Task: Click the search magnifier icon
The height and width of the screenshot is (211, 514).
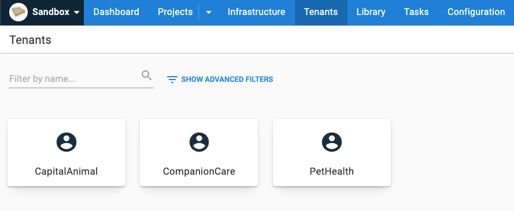Action: tap(146, 76)
